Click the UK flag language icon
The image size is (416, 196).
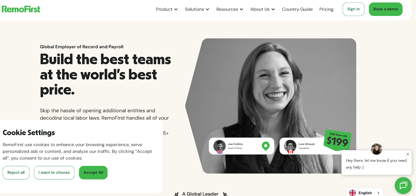tap(353, 193)
